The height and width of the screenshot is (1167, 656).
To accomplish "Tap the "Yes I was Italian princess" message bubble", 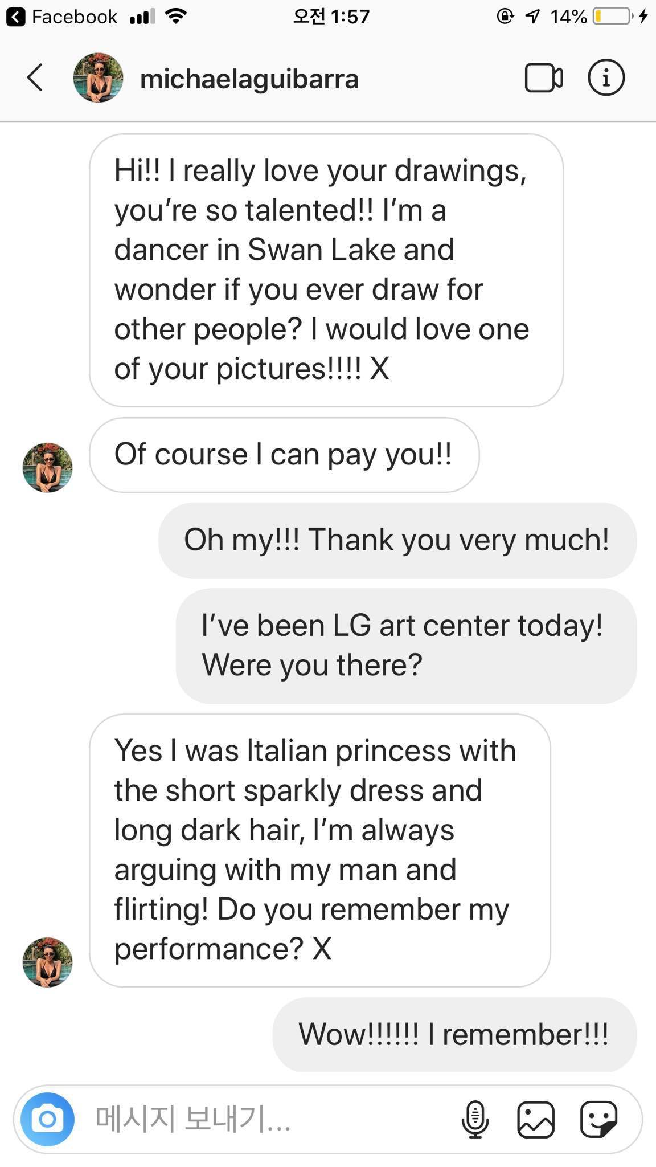I will pyautogui.click(x=319, y=850).
